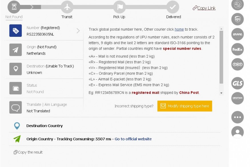
Task: Open the home link in the tracking text
Action: click(x=179, y=29)
